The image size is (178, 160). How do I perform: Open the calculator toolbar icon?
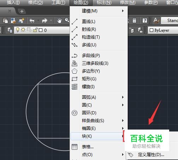[134, 21]
